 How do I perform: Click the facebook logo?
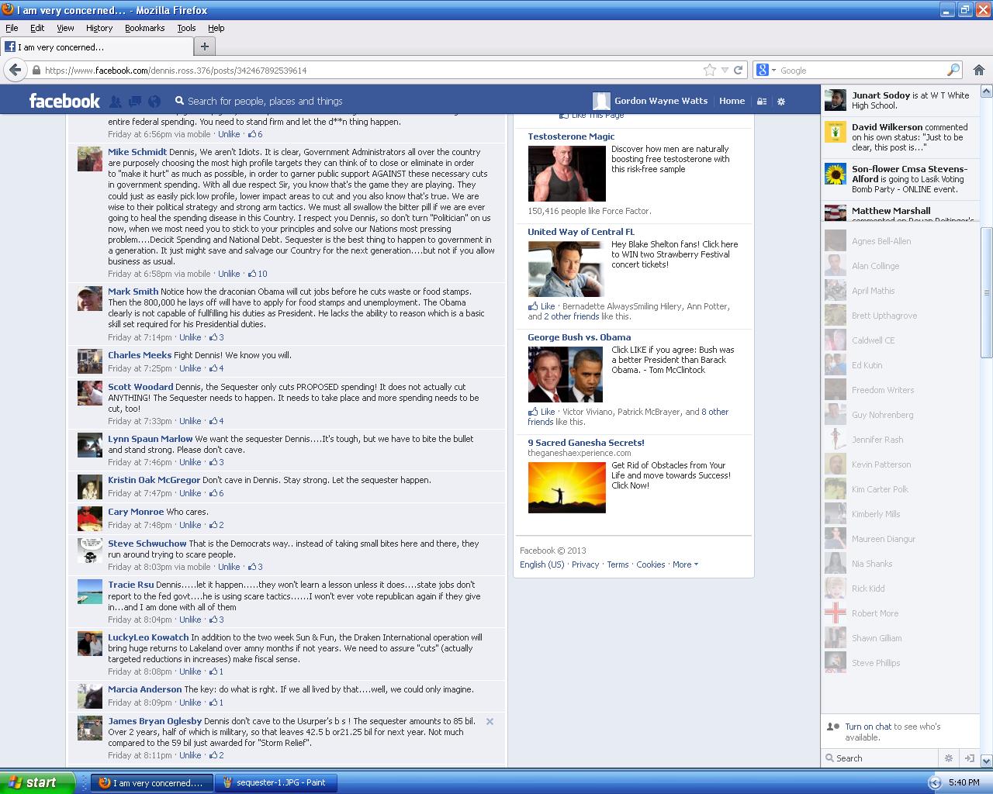64,101
